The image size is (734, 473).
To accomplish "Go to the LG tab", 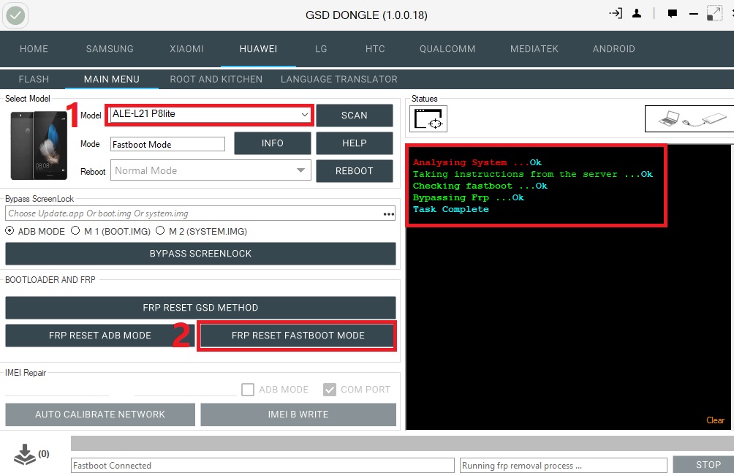I will [321, 49].
